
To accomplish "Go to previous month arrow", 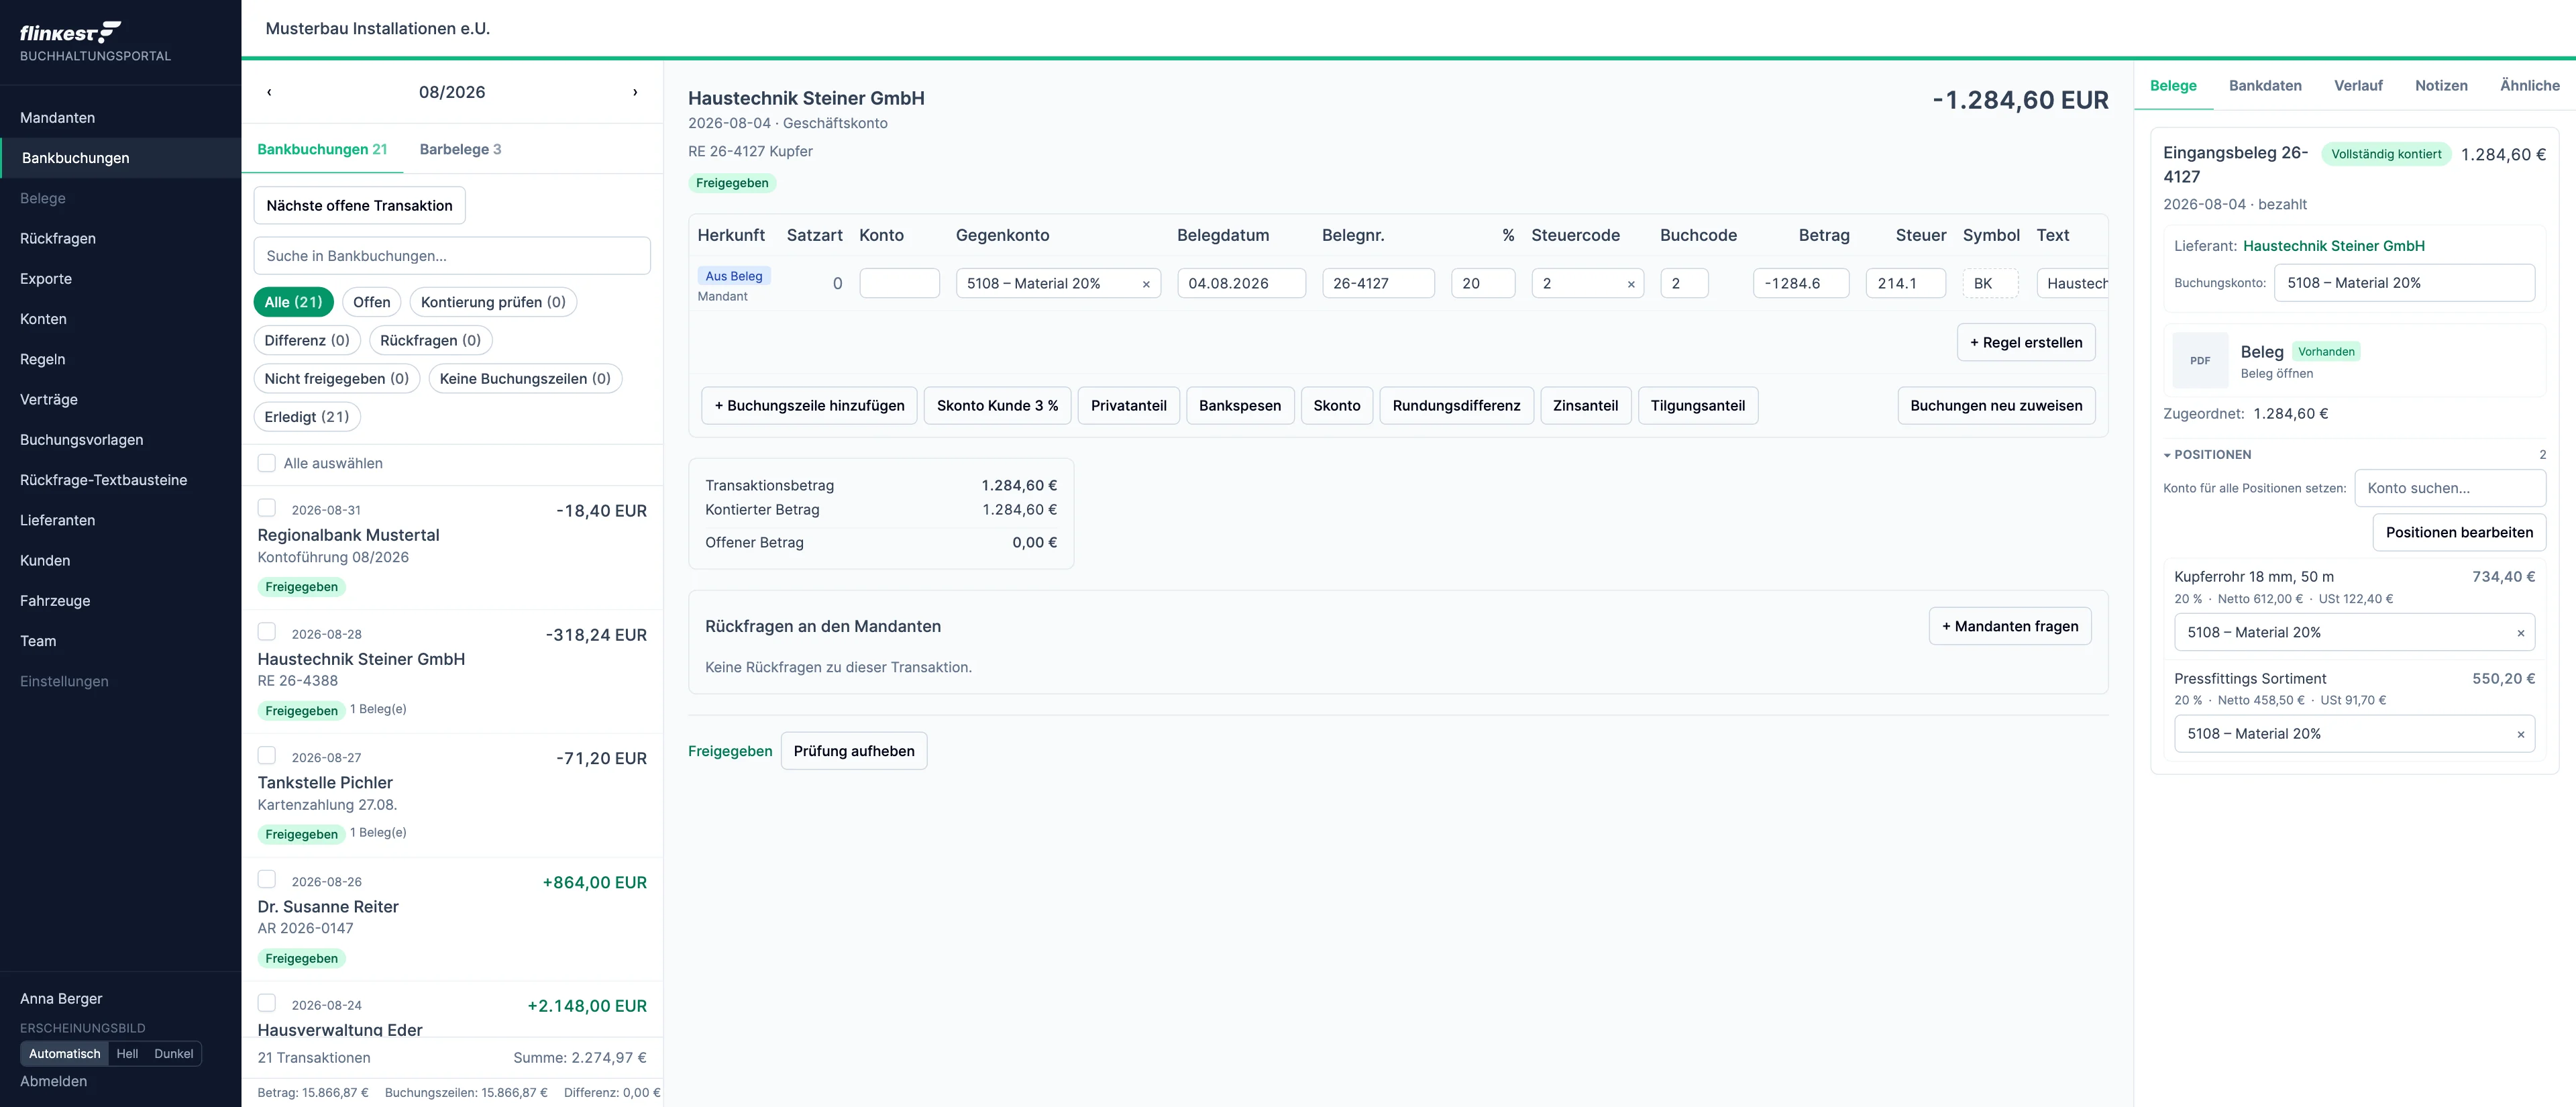I will coord(269,92).
